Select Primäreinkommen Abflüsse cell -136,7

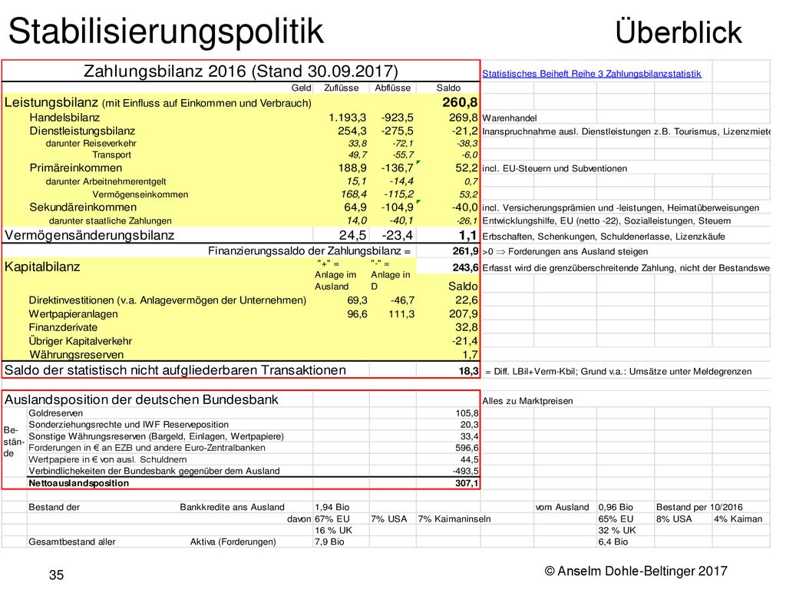(397, 168)
